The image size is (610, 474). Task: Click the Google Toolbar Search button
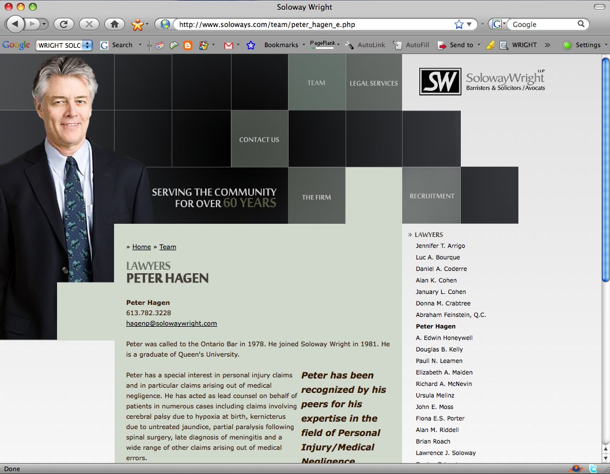[x=117, y=45]
